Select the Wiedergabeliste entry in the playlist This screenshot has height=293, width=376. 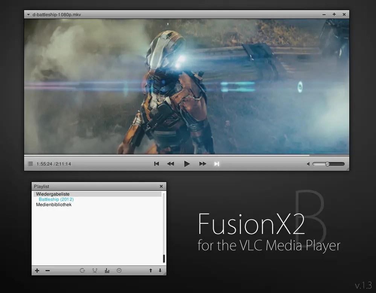click(53, 194)
